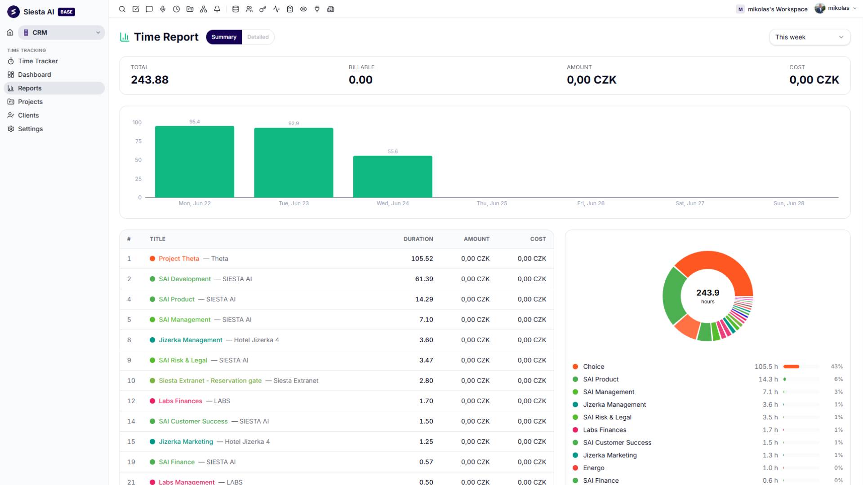Go to home via house icon
This screenshot has height=485, width=863.
coord(10,32)
